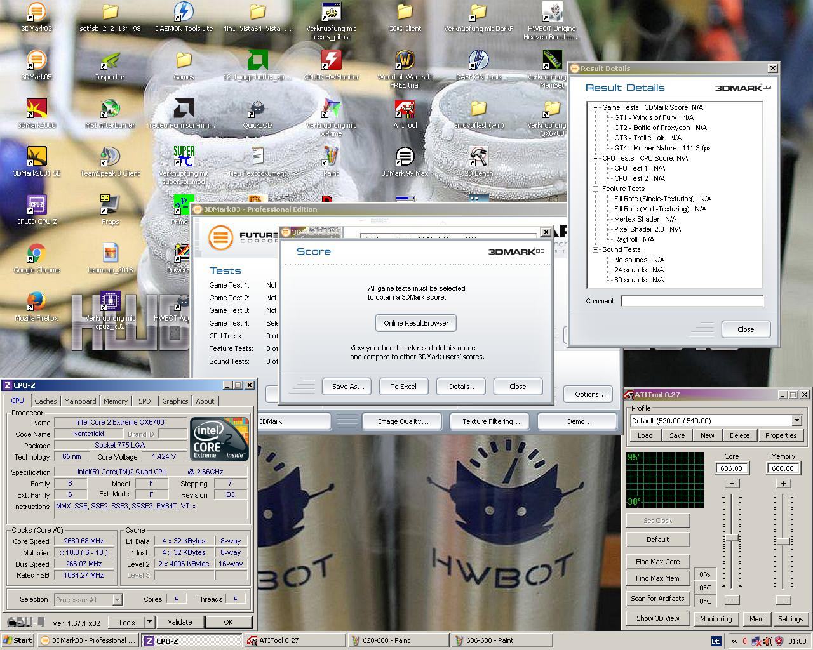Increase Core clock with plus button
The height and width of the screenshot is (650, 813).
[x=732, y=483]
